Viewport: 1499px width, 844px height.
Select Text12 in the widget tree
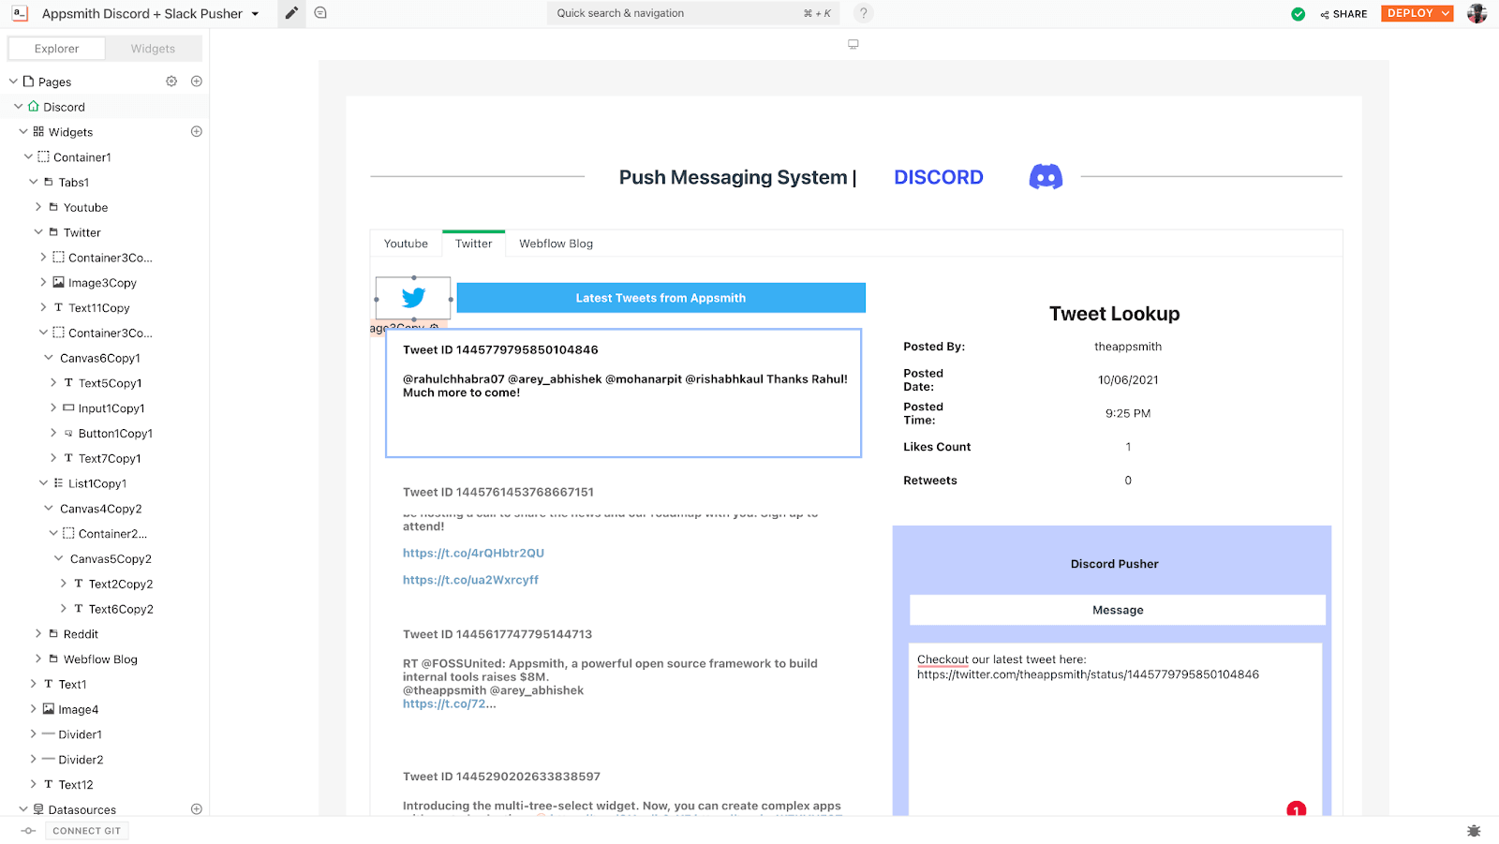[x=76, y=785]
